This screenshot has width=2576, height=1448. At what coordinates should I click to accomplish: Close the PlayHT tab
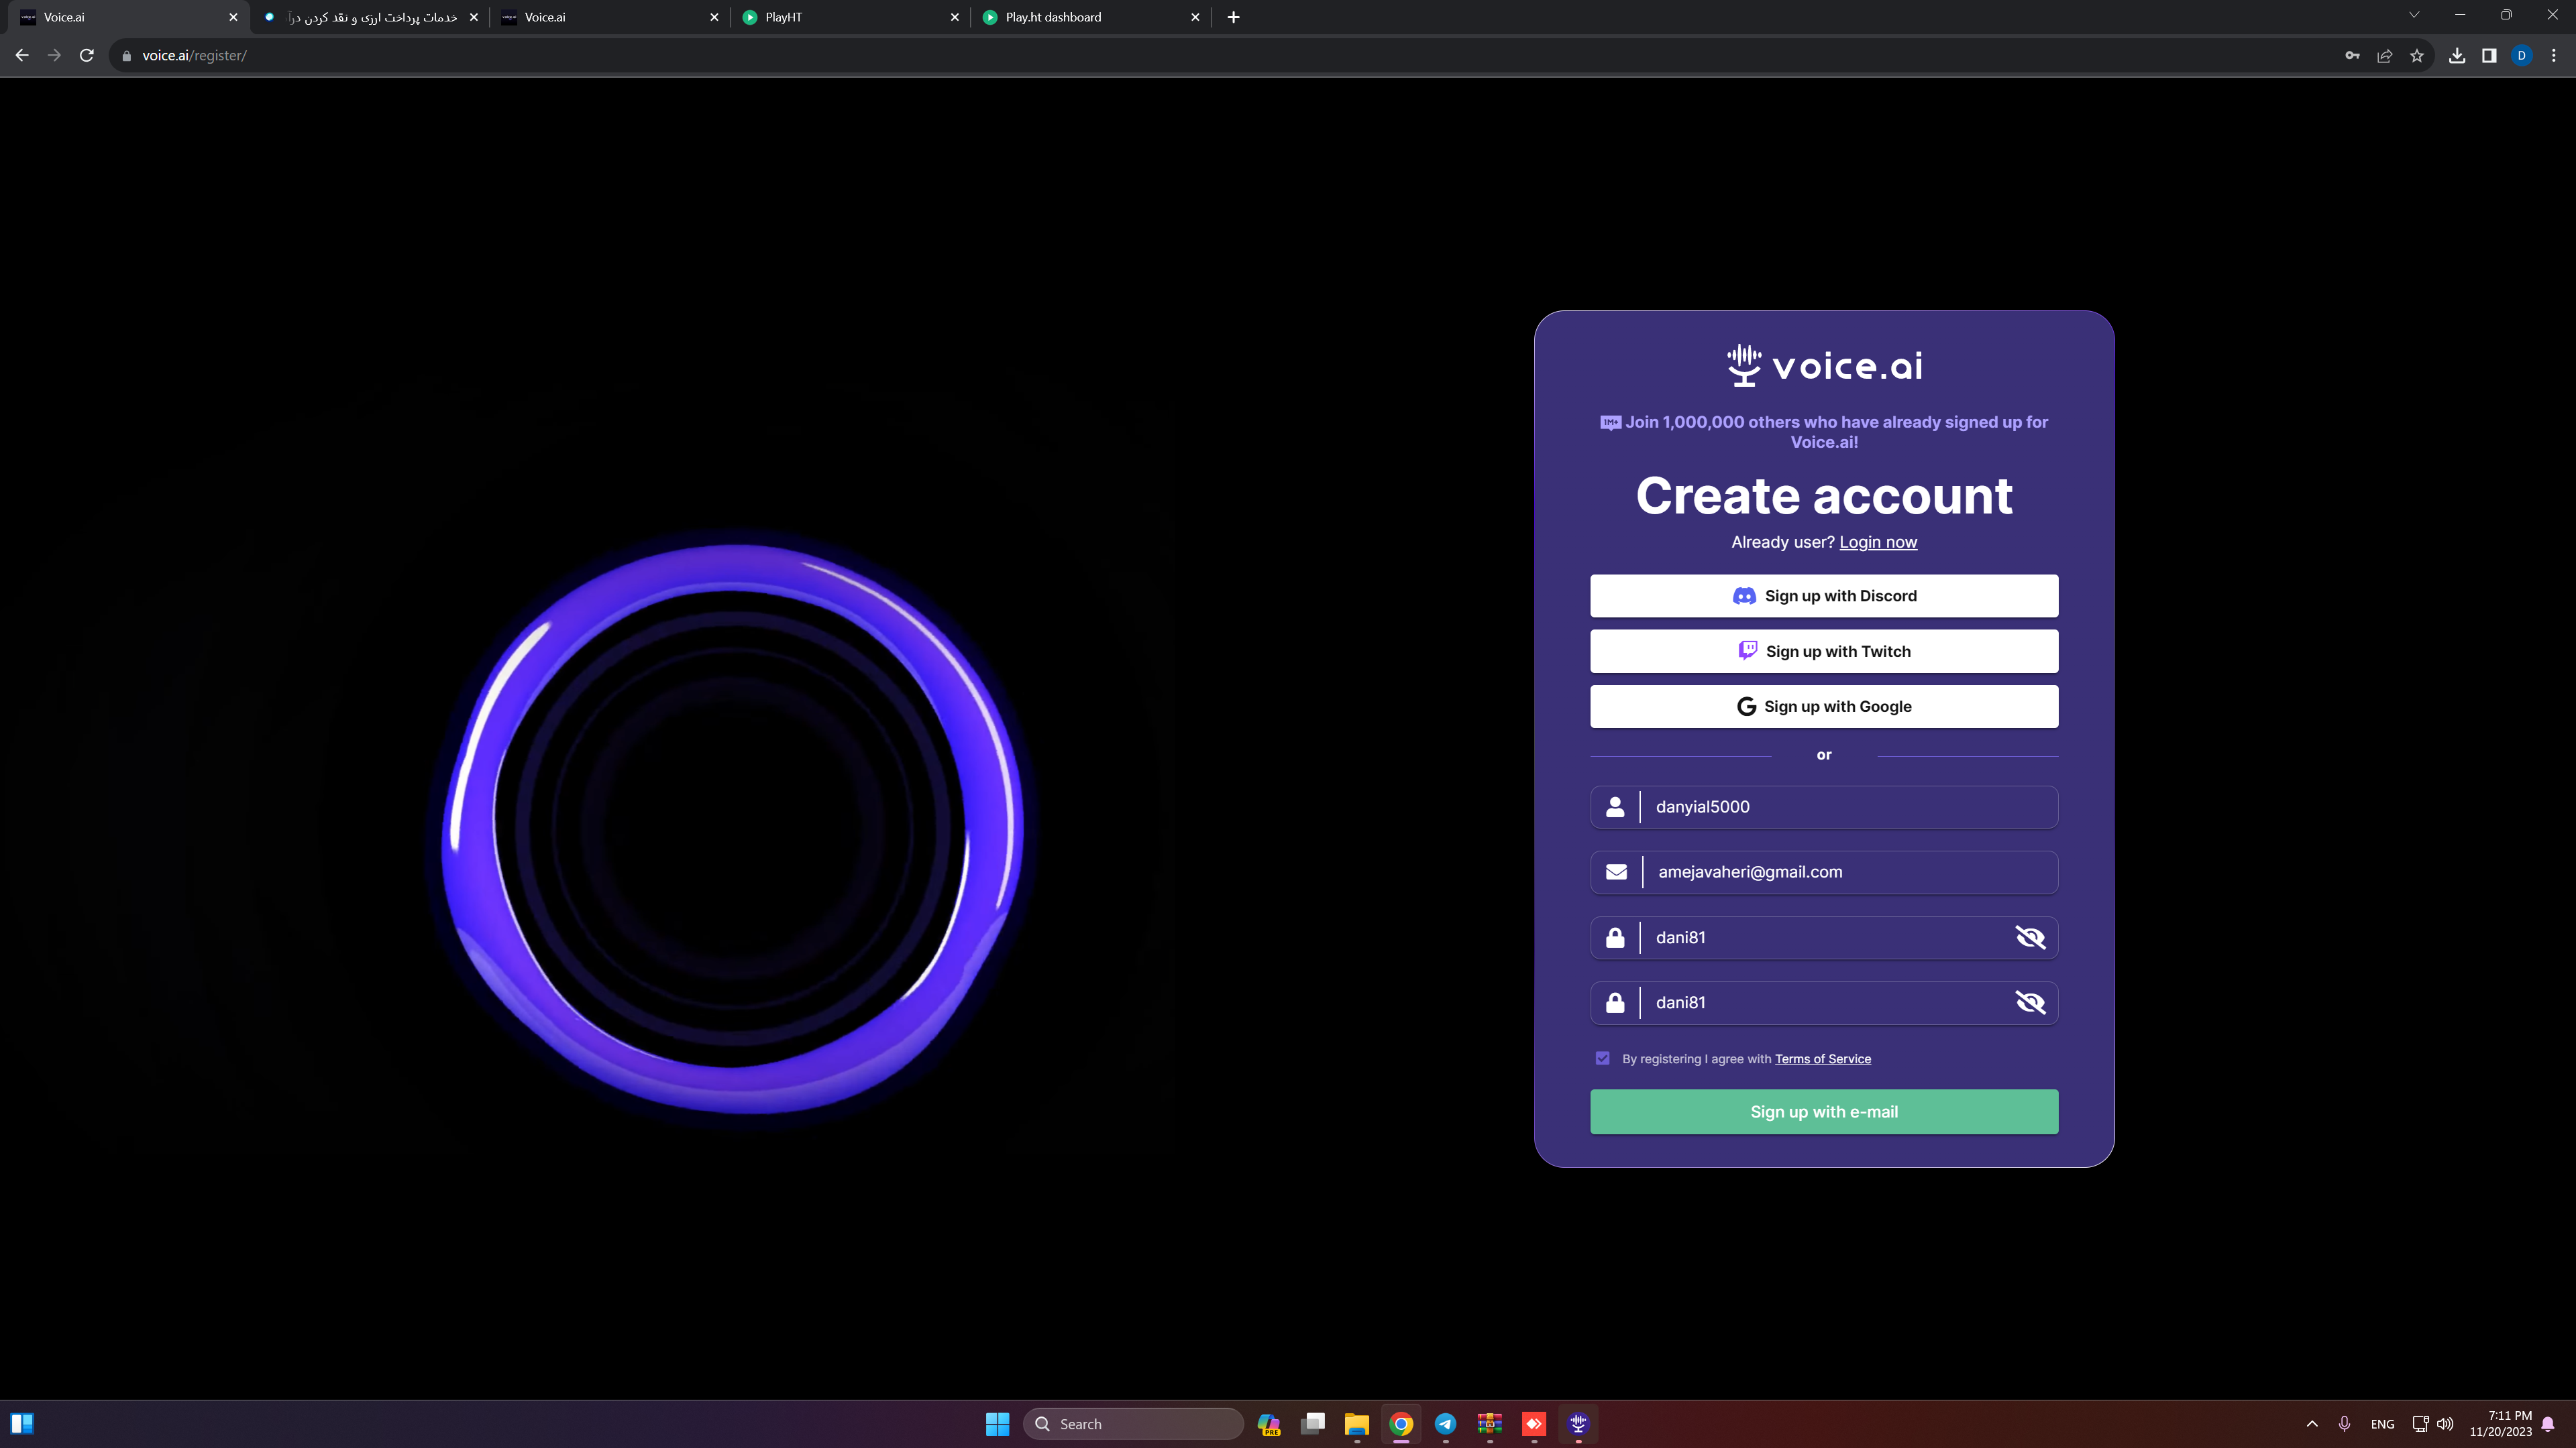coord(954,17)
